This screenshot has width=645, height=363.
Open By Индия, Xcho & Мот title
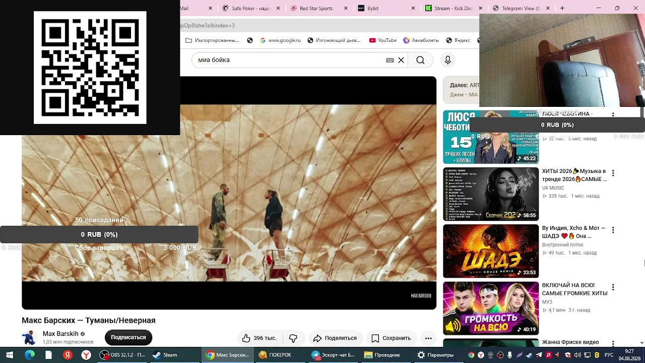tap(574, 232)
